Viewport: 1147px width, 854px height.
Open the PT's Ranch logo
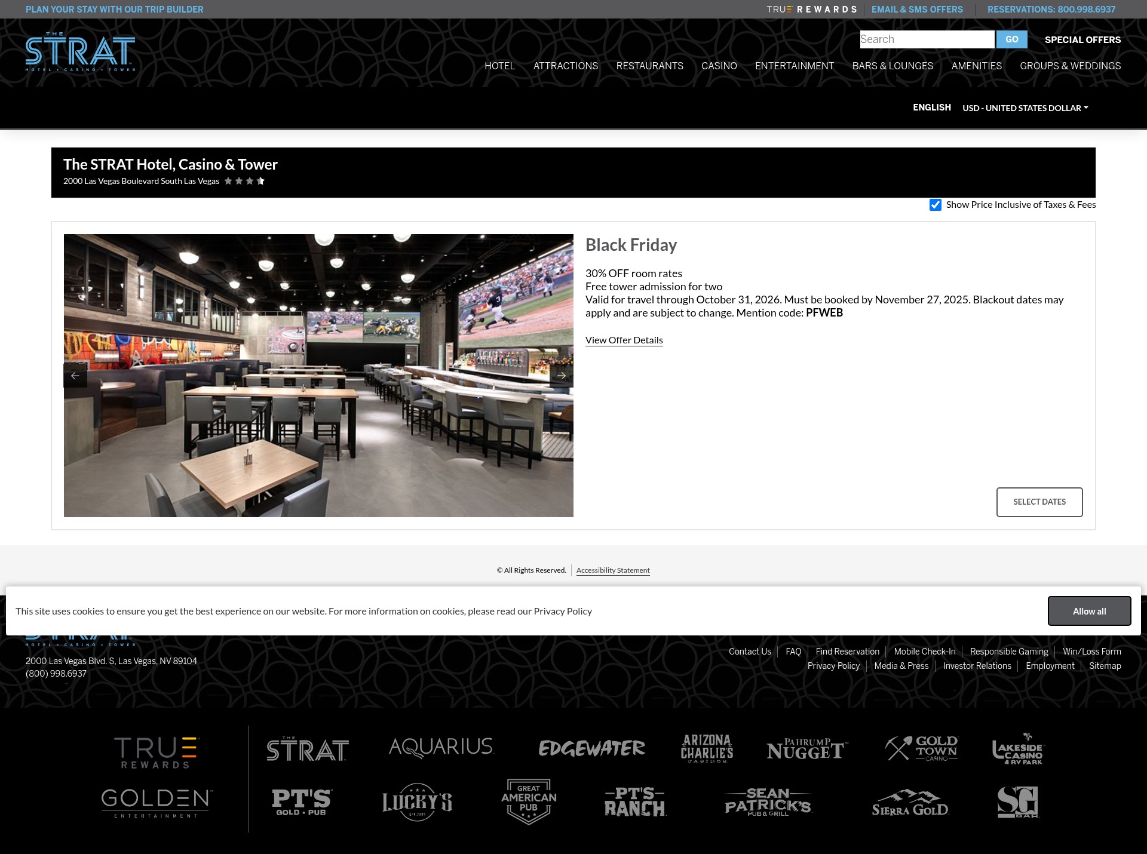tap(634, 801)
